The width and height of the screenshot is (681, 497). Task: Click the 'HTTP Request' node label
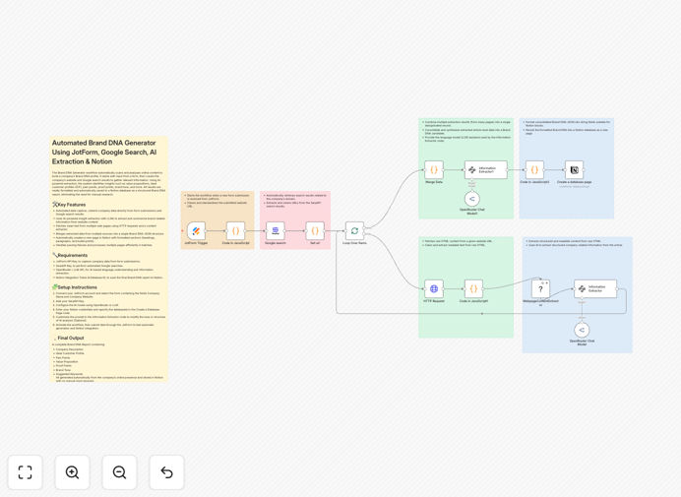point(434,301)
